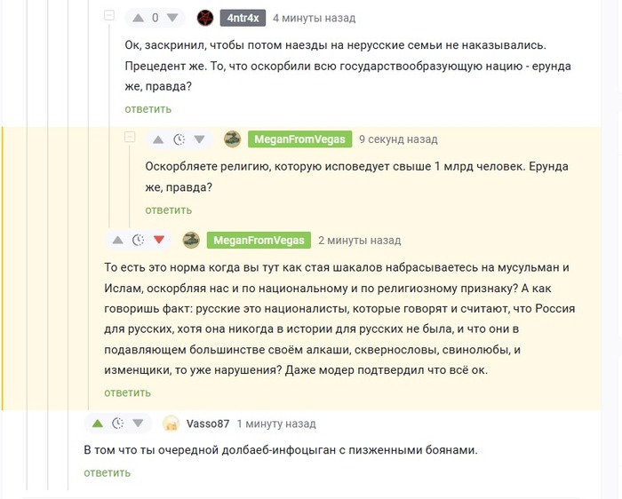Downvote the comment by 4ntr4x

(172, 18)
